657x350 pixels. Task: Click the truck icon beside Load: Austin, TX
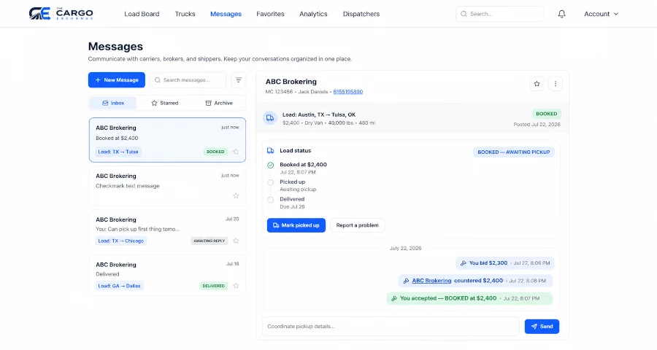(x=270, y=118)
